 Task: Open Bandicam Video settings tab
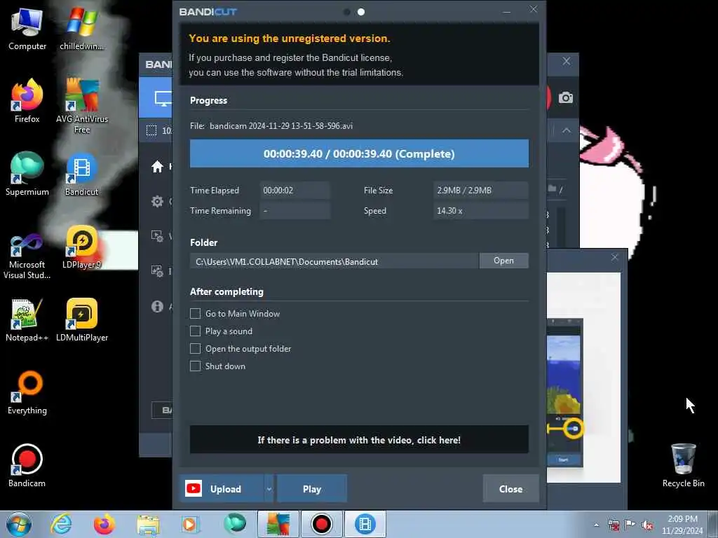[158, 236]
